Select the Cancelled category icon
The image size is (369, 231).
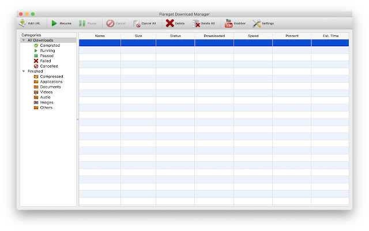[x=36, y=66]
